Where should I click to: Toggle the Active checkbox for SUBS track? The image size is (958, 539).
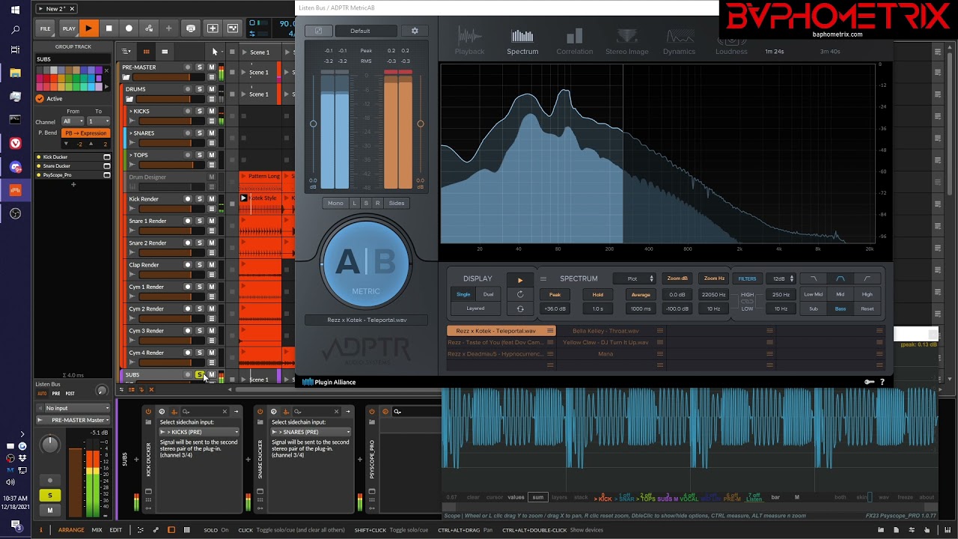pos(40,99)
